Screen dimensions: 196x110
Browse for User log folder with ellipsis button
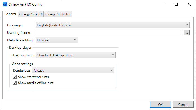pos(187,32)
